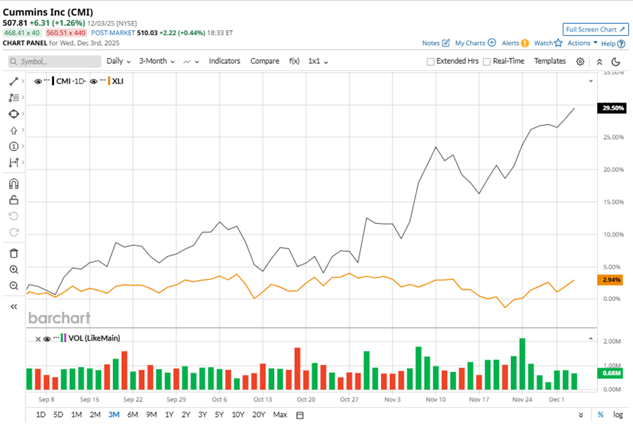
Task: Remove the VOL indicator pane
Action: coord(38,339)
